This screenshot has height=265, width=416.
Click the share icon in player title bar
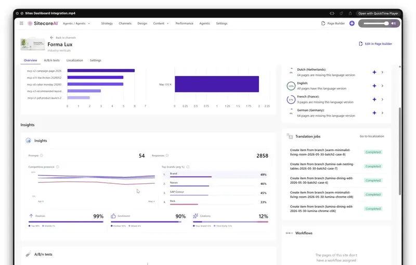pyautogui.click(x=350, y=14)
